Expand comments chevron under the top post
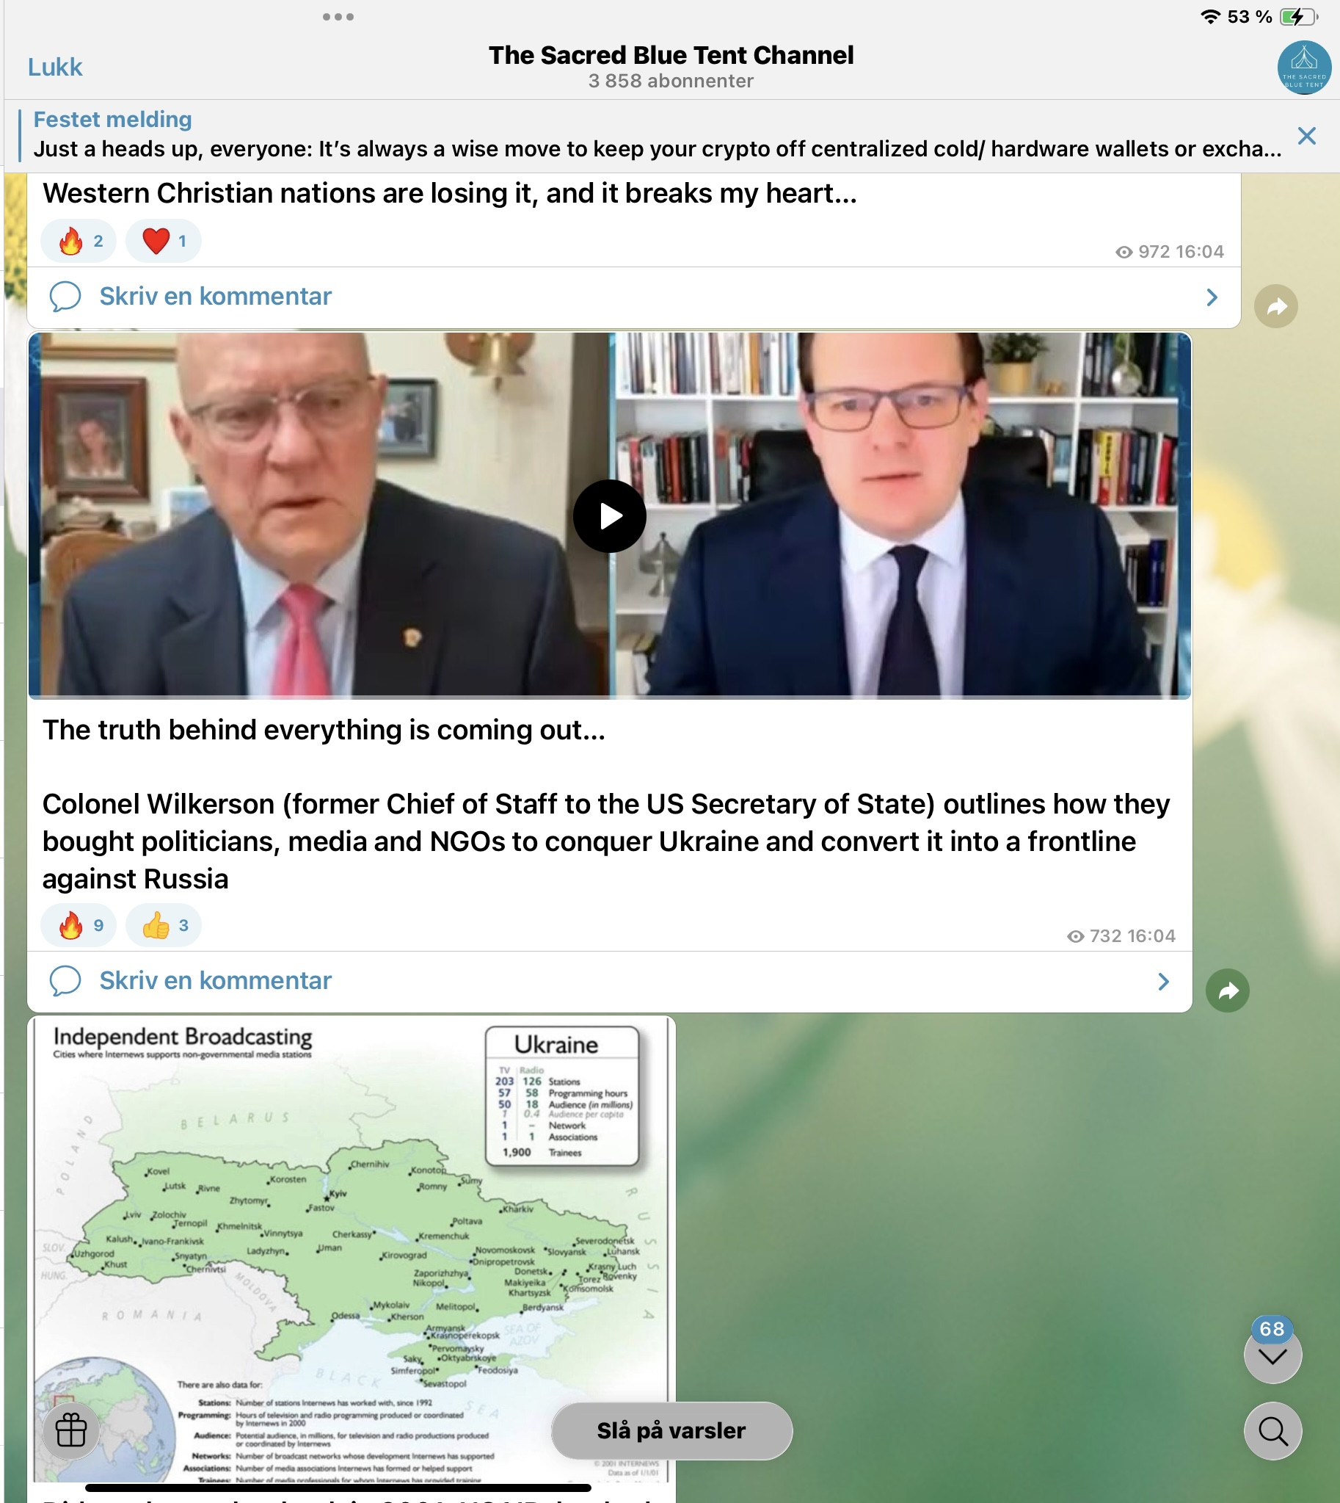The width and height of the screenshot is (1340, 1503). pos(1212,297)
